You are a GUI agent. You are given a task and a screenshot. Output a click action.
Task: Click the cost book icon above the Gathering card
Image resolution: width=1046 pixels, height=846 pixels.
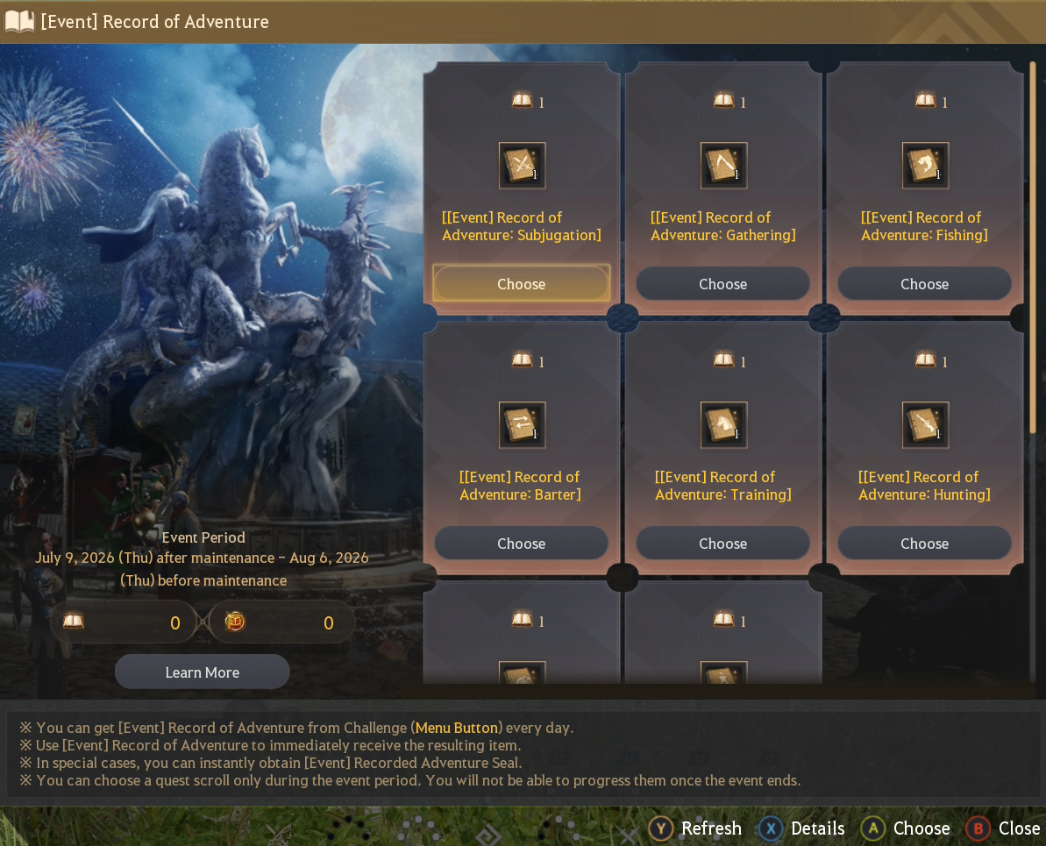[x=724, y=101]
